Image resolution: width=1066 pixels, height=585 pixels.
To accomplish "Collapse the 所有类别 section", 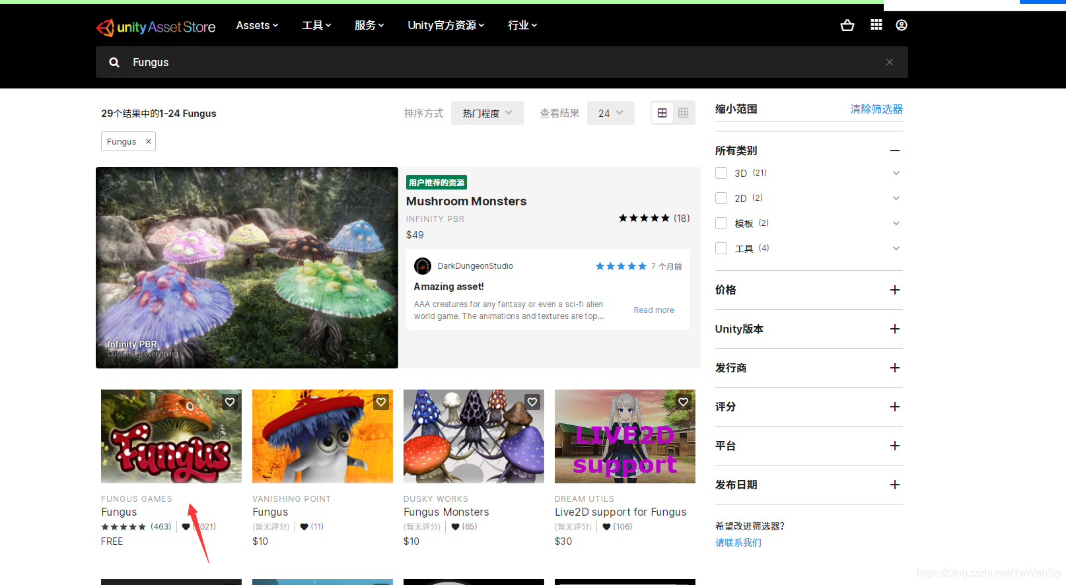I will [x=895, y=151].
